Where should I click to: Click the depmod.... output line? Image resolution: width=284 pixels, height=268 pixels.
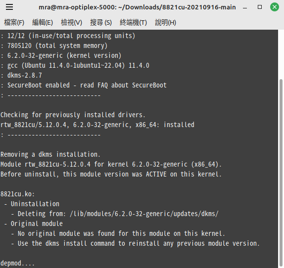click(18, 263)
